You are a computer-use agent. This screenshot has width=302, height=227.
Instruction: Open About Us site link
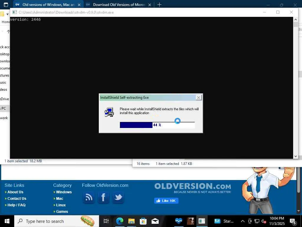[15, 192]
